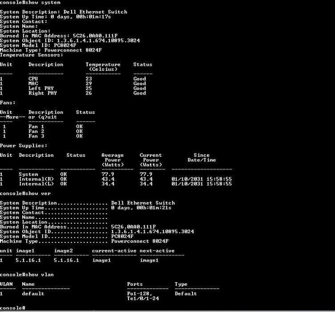
Task: Click the VLAN type value 'Default'
Action: (x=186, y=294)
